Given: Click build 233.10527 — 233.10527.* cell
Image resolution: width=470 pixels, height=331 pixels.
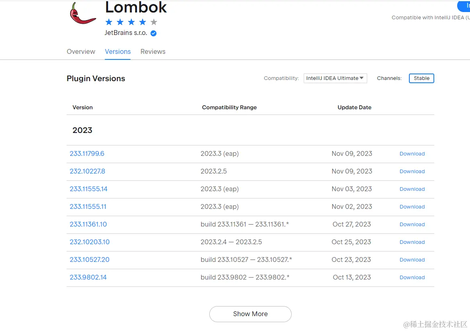Looking at the screenshot, I should point(246,259).
